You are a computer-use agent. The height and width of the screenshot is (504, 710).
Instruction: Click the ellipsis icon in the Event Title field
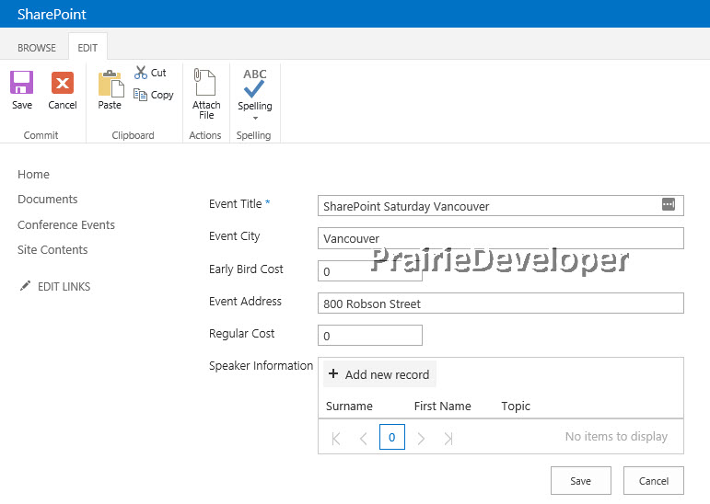click(x=669, y=204)
